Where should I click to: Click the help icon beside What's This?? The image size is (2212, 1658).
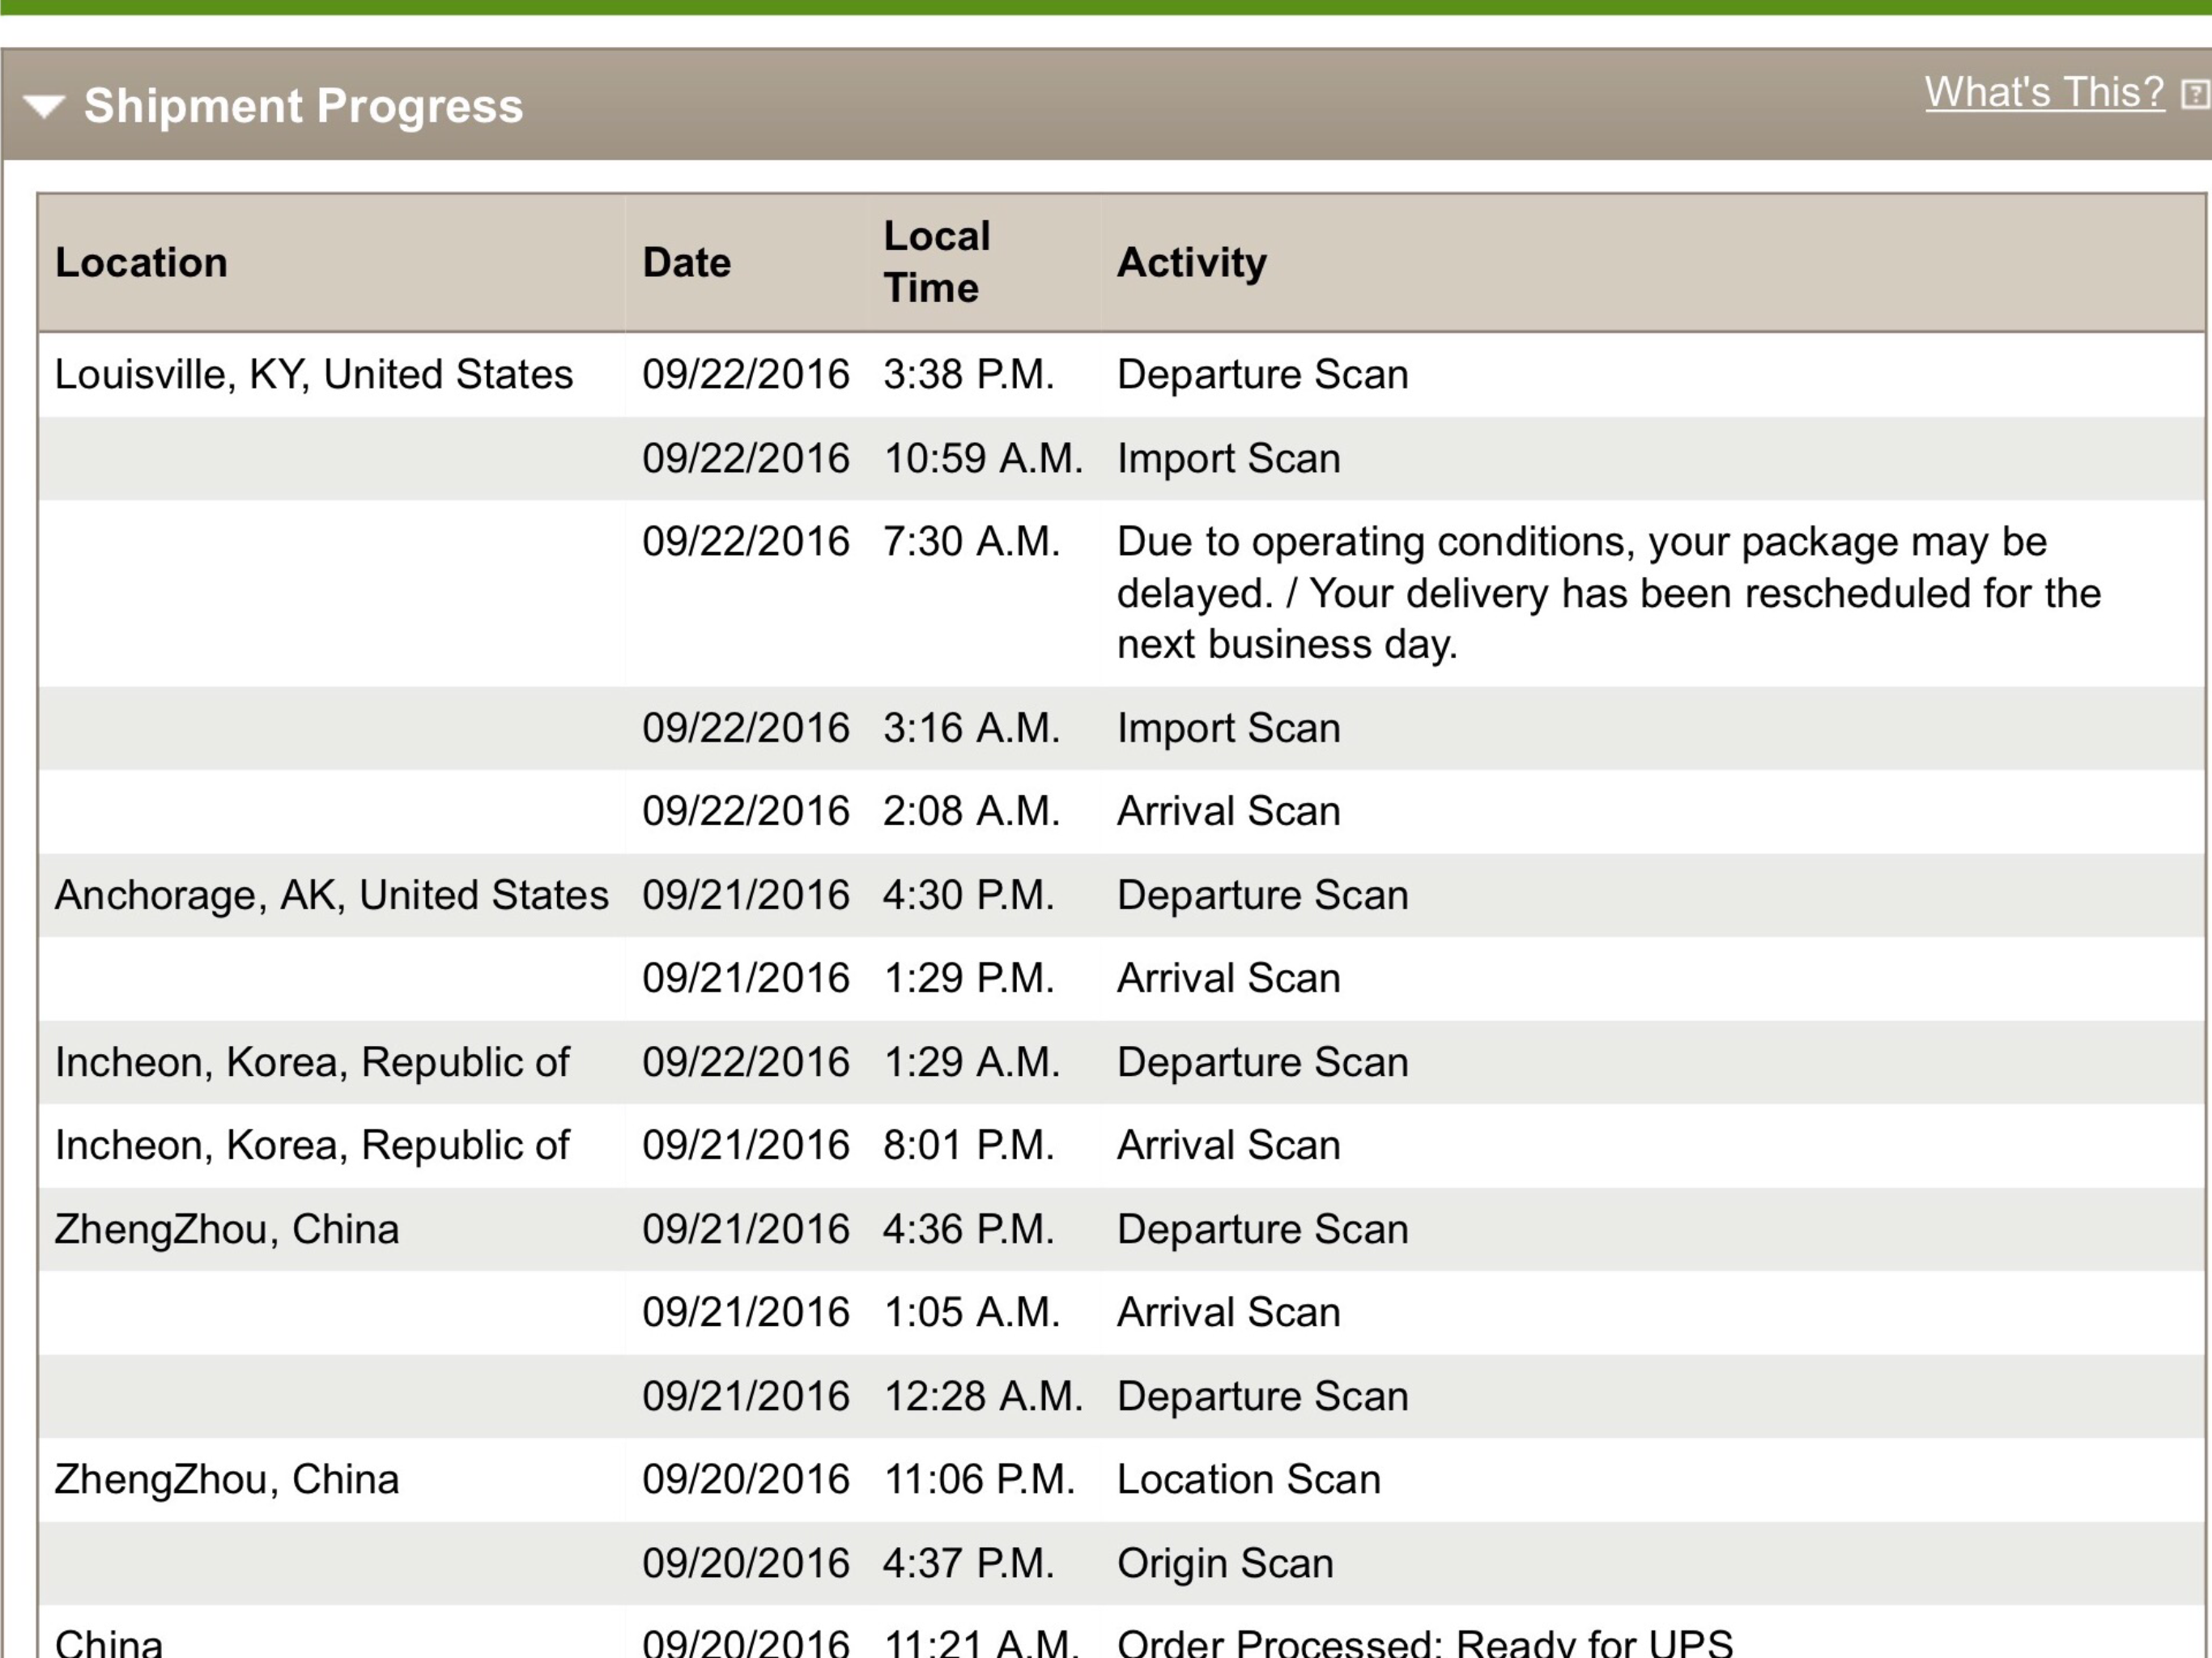coord(2195,94)
